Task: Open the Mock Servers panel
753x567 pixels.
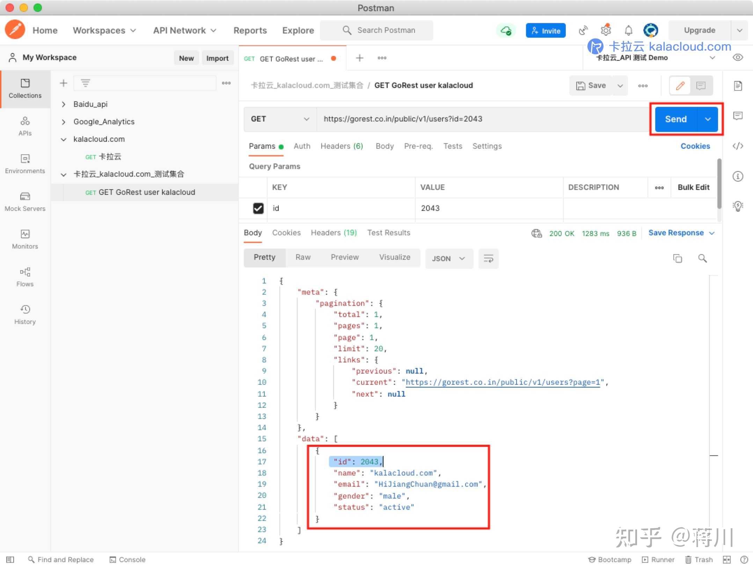Action: pyautogui.click(x=25, y=202)
